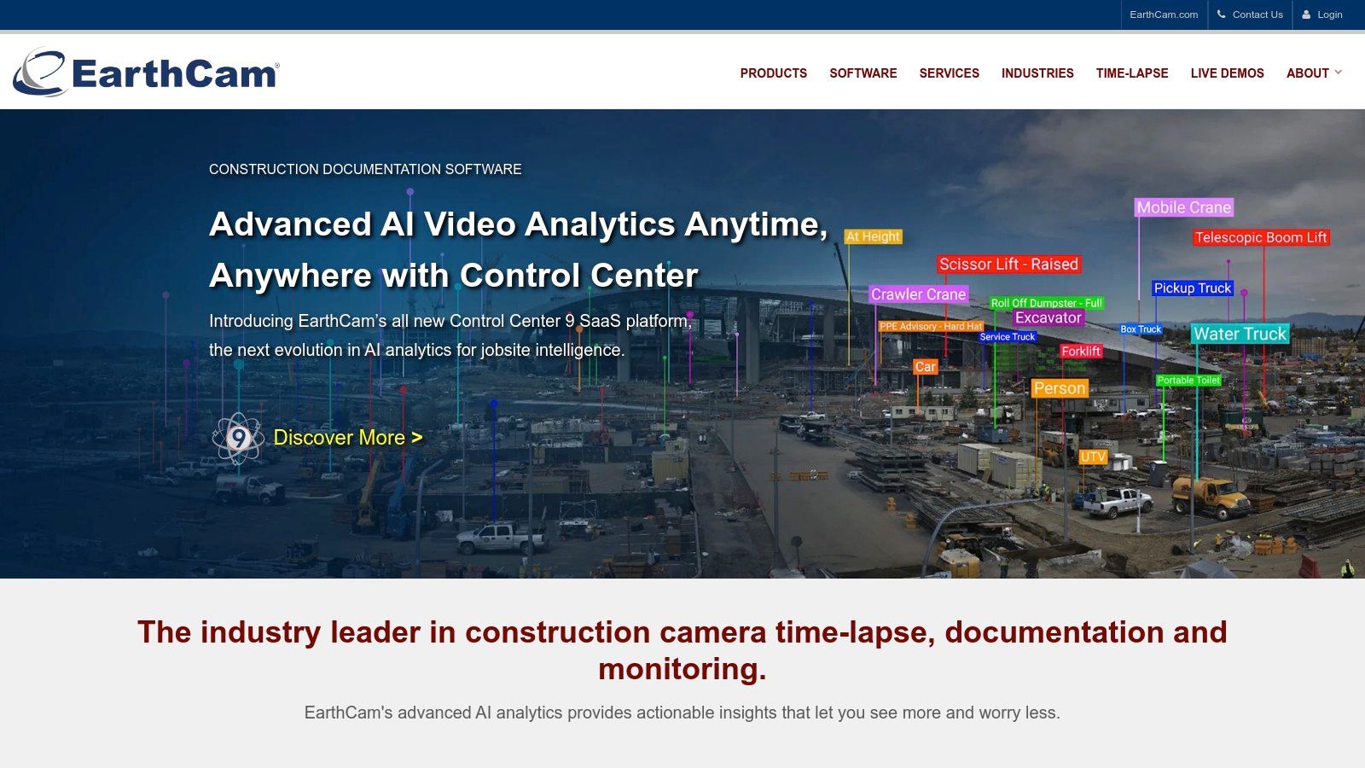Click the Water Truck label

point(1240,334)
